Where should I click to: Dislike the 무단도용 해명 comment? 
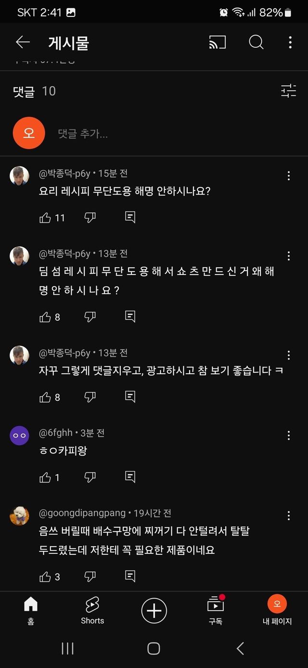point(90,218)
